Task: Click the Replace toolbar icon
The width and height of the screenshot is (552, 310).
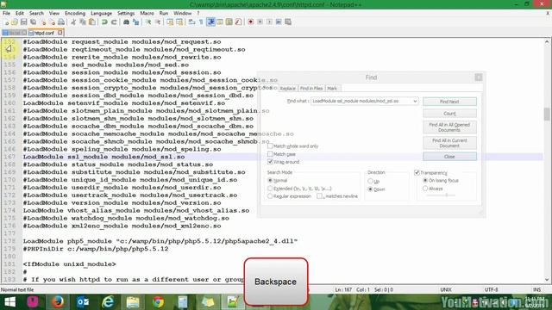Action: click(x=135, y=22)
